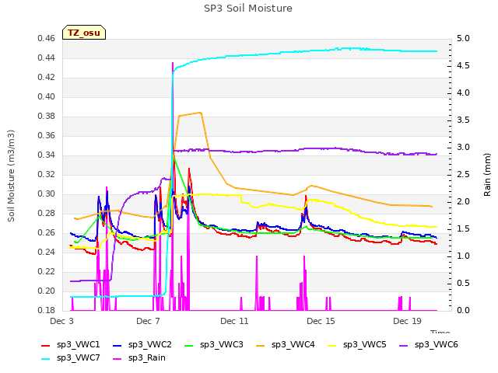Click the green sp3_VWC3 legend swatch

pyautogui.click(x=189, y=345)
